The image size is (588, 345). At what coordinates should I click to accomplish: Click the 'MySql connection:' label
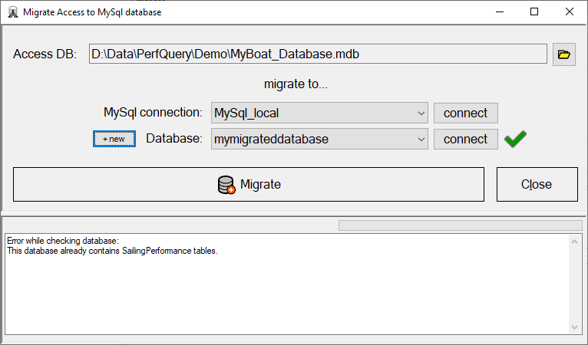coord(153,113)
